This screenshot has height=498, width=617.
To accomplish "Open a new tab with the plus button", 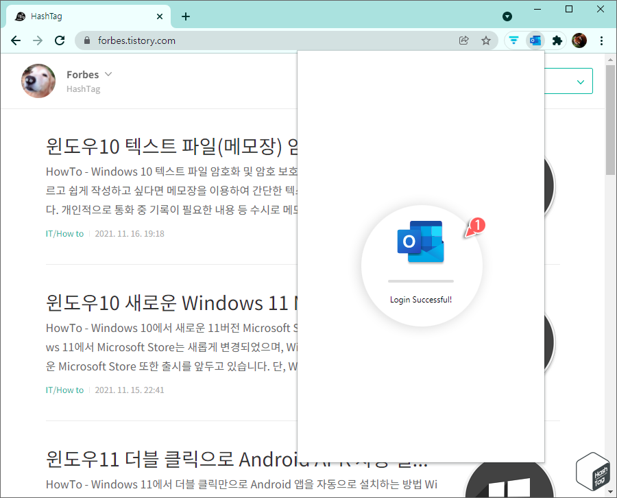I will [186, 16].
